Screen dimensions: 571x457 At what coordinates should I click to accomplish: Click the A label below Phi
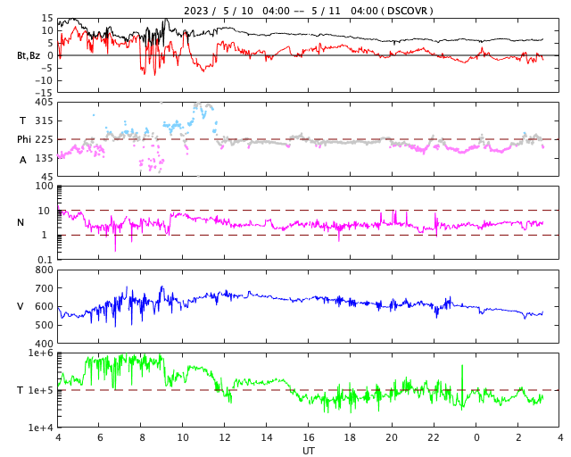pos(23,160)
